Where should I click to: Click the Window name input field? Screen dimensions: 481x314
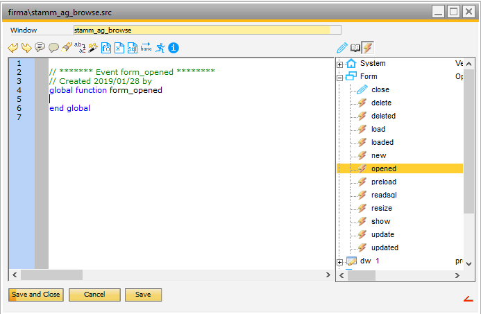(x=207, y=30)
